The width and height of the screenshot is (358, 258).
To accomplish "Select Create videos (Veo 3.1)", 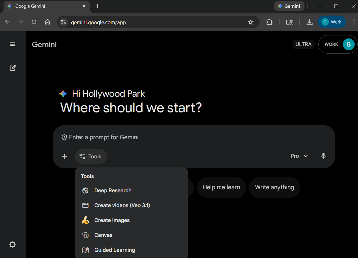I will [132, 205].
